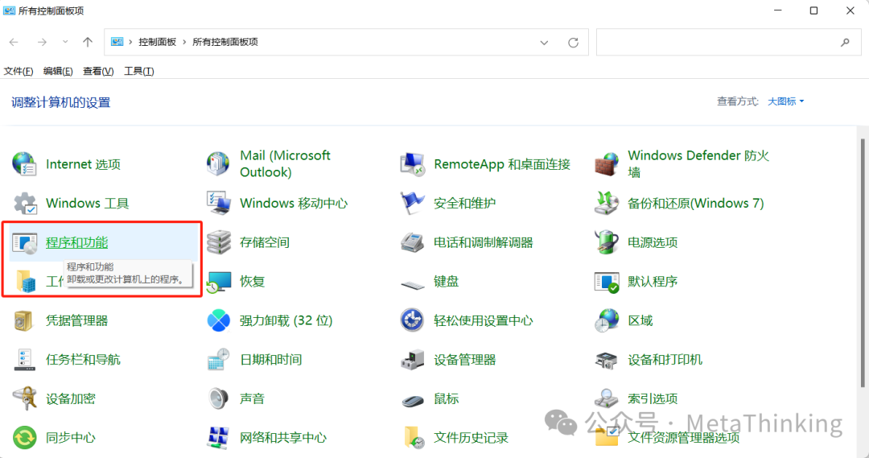Open the 轻松使用设置中心 icon
869x458 pixels.
pos(412,320)
